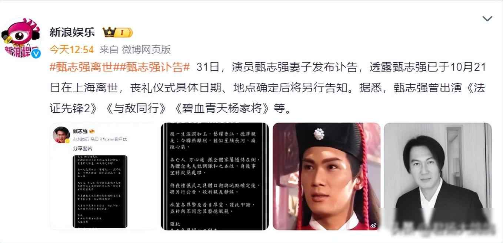Click the blue verified V badge
Screen dimensions: 503x243
(36, 54)
